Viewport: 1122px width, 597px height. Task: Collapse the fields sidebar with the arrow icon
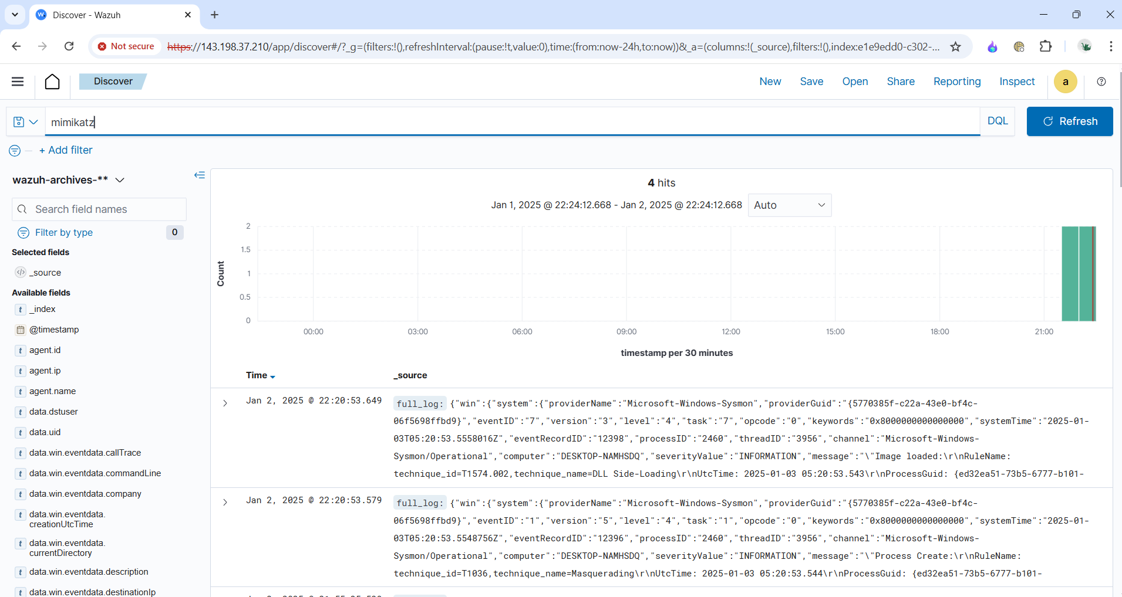pyautogui.click(x=200, y=175)
